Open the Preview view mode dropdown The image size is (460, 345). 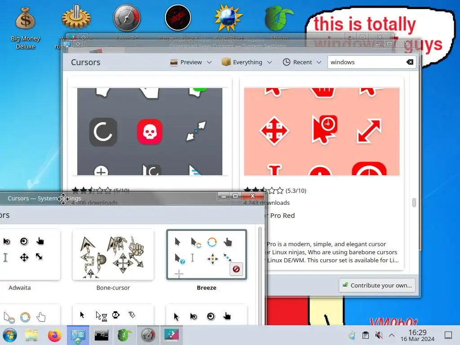pos(190,62)
